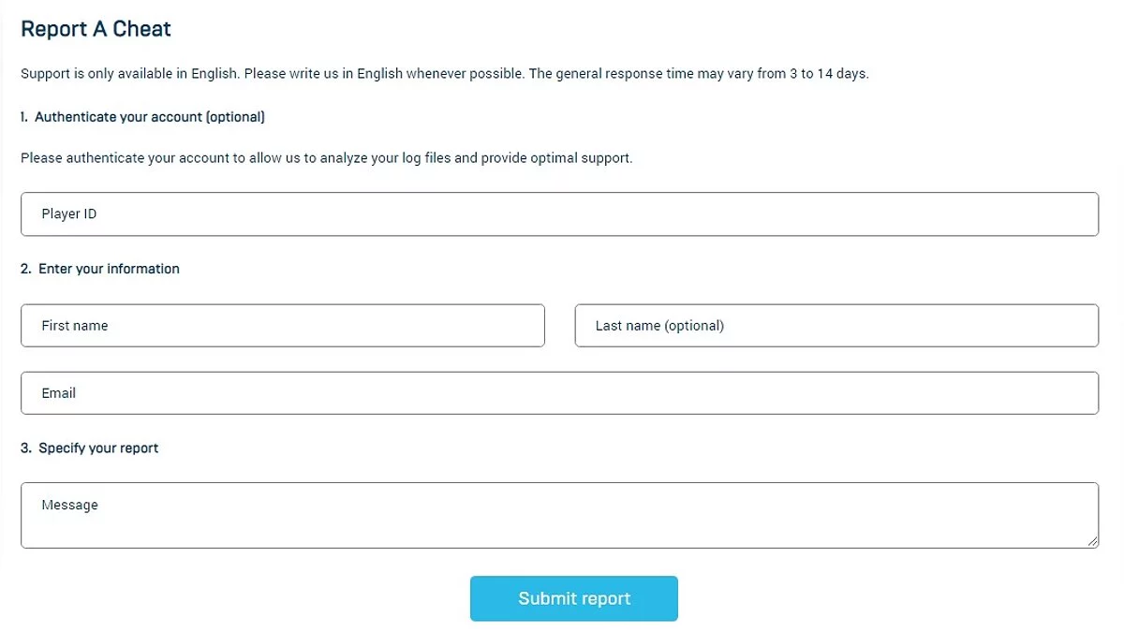Click the Player ID input field

coord(559,214)
